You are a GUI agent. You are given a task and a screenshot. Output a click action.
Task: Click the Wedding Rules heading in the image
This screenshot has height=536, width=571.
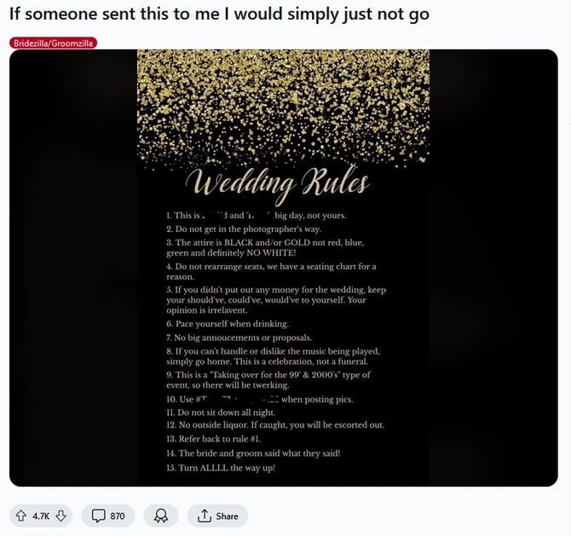point(282,182)
